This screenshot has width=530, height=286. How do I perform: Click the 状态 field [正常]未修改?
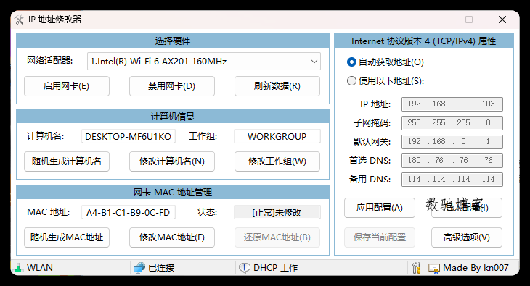point(277,212)
